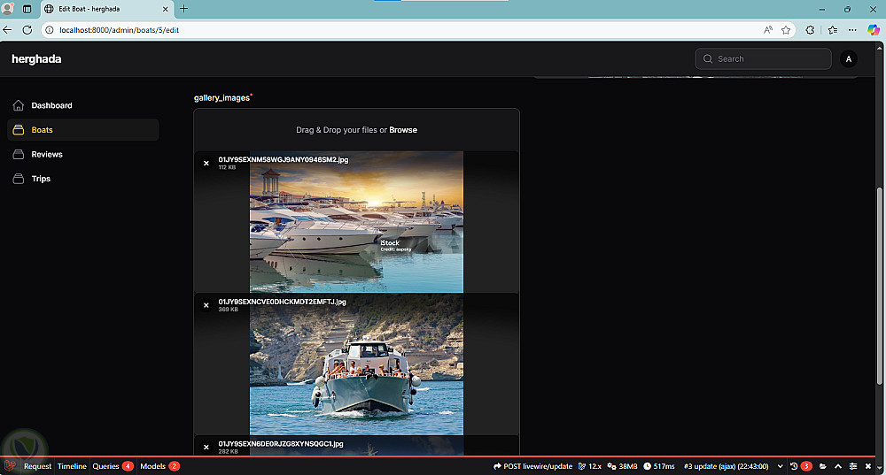Click the Reviews sidebar icon
Viewport: 886px width, 475px height.
click(18, 154)
